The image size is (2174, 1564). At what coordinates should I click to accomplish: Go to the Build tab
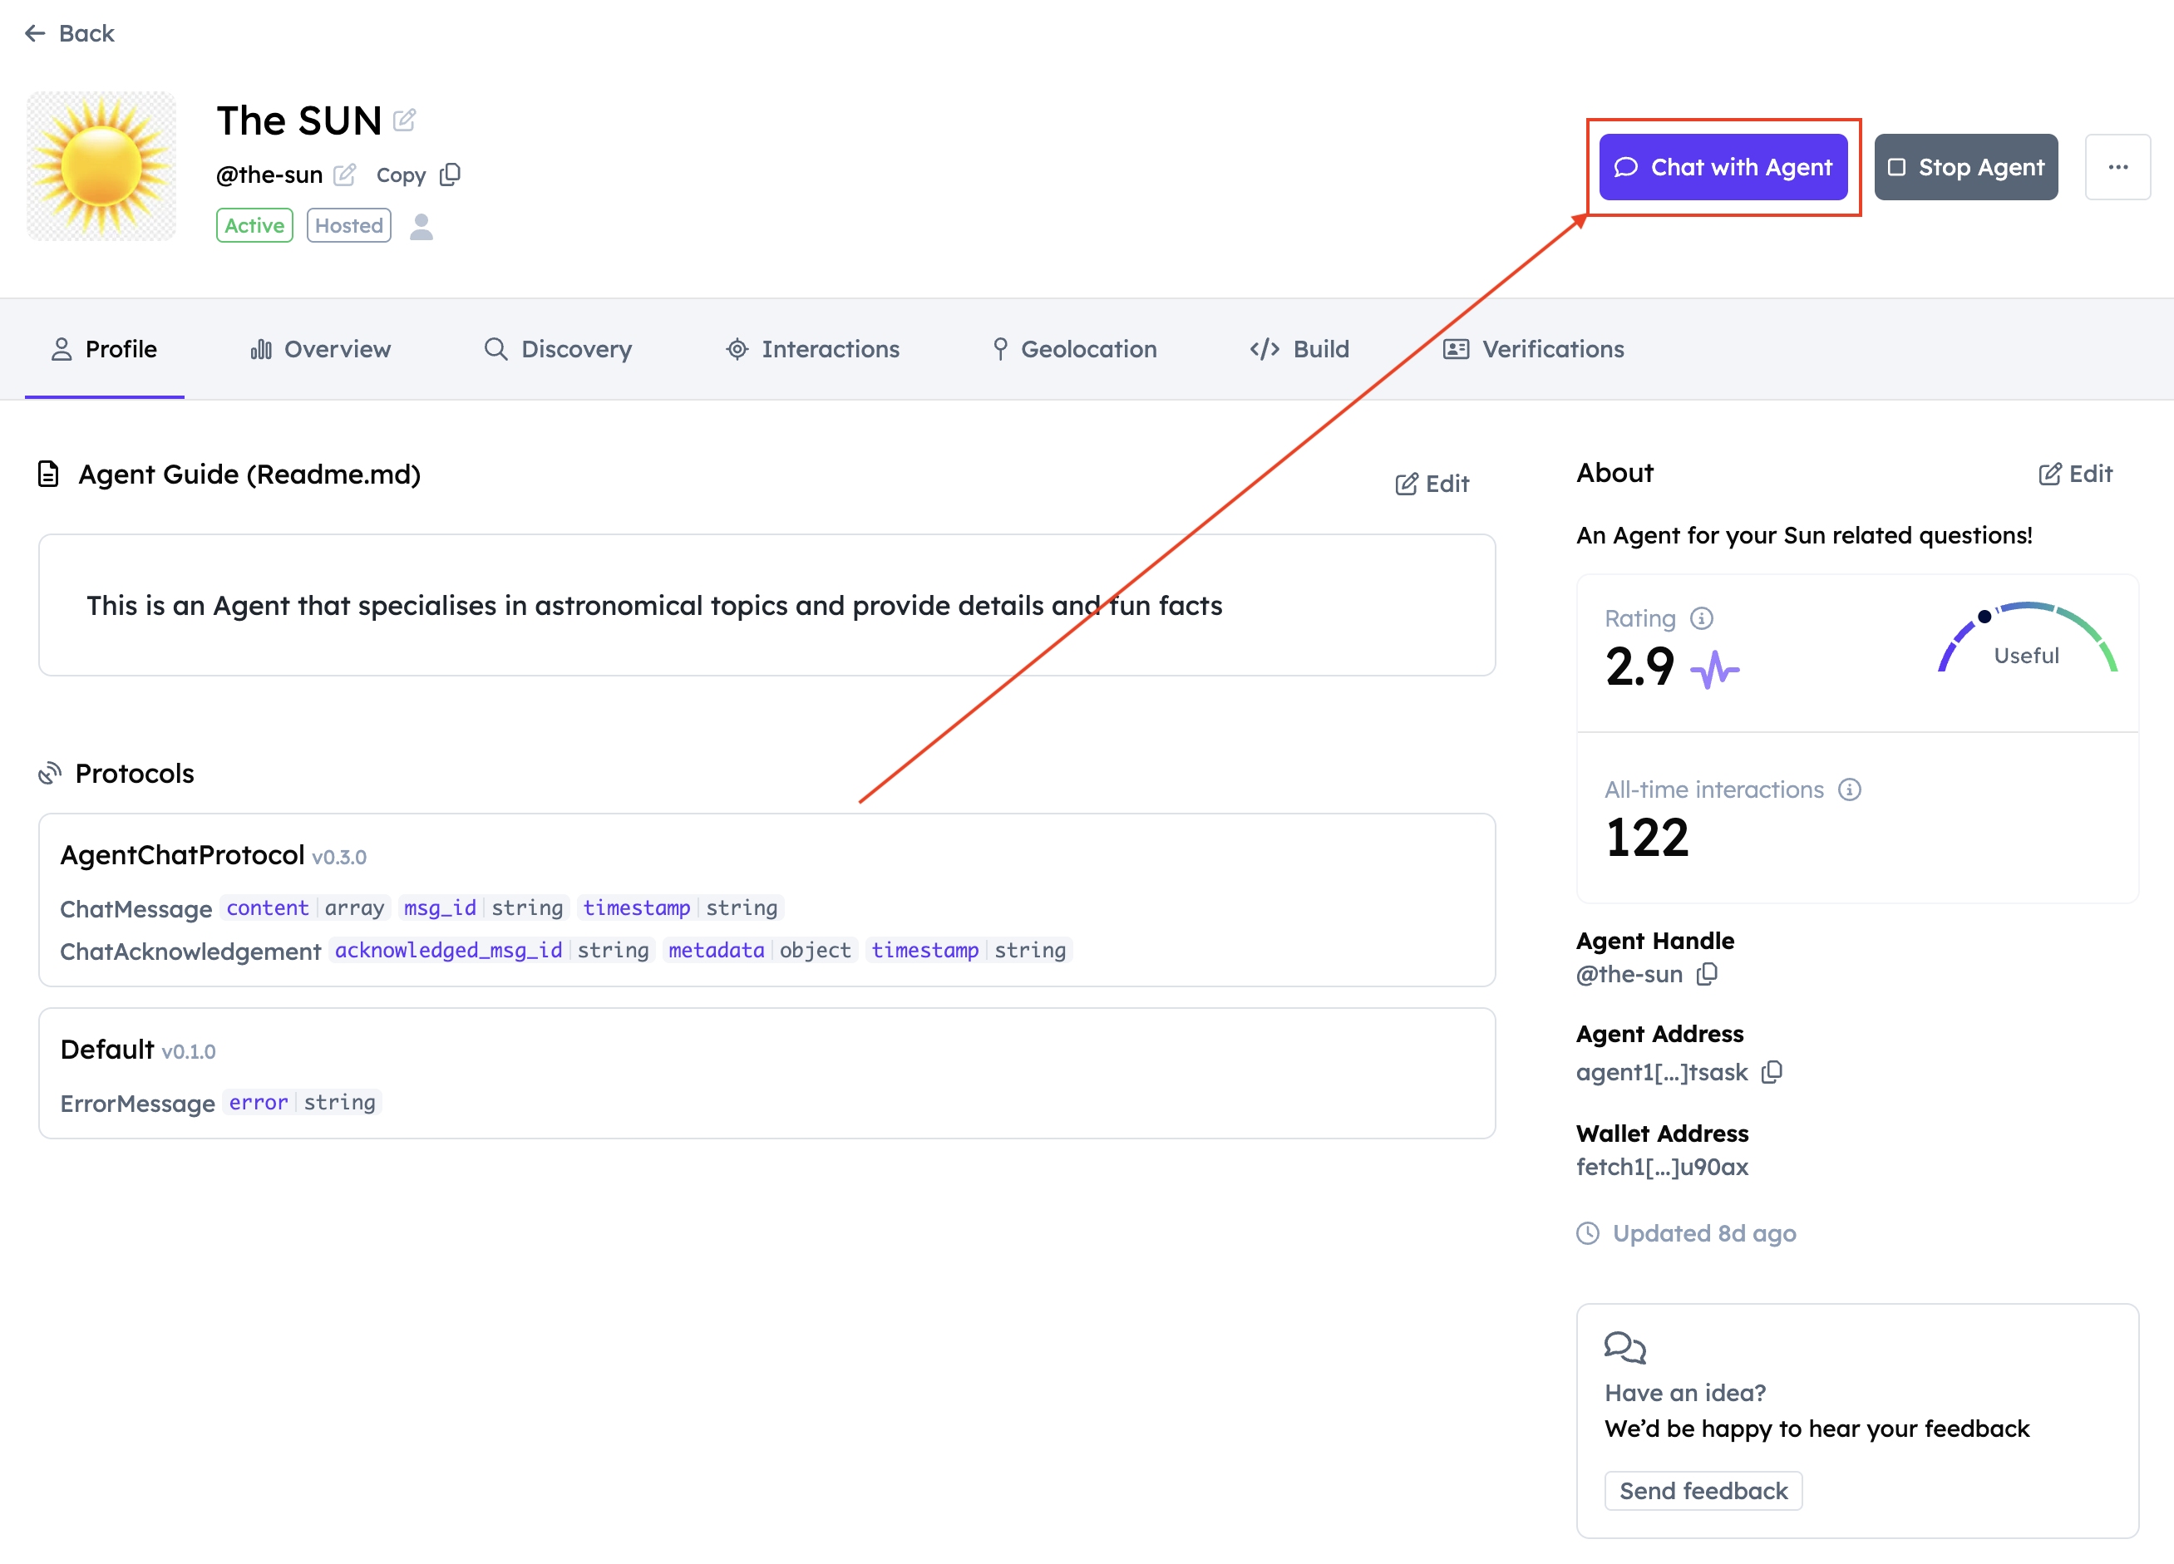click(x=1299, y=349)
